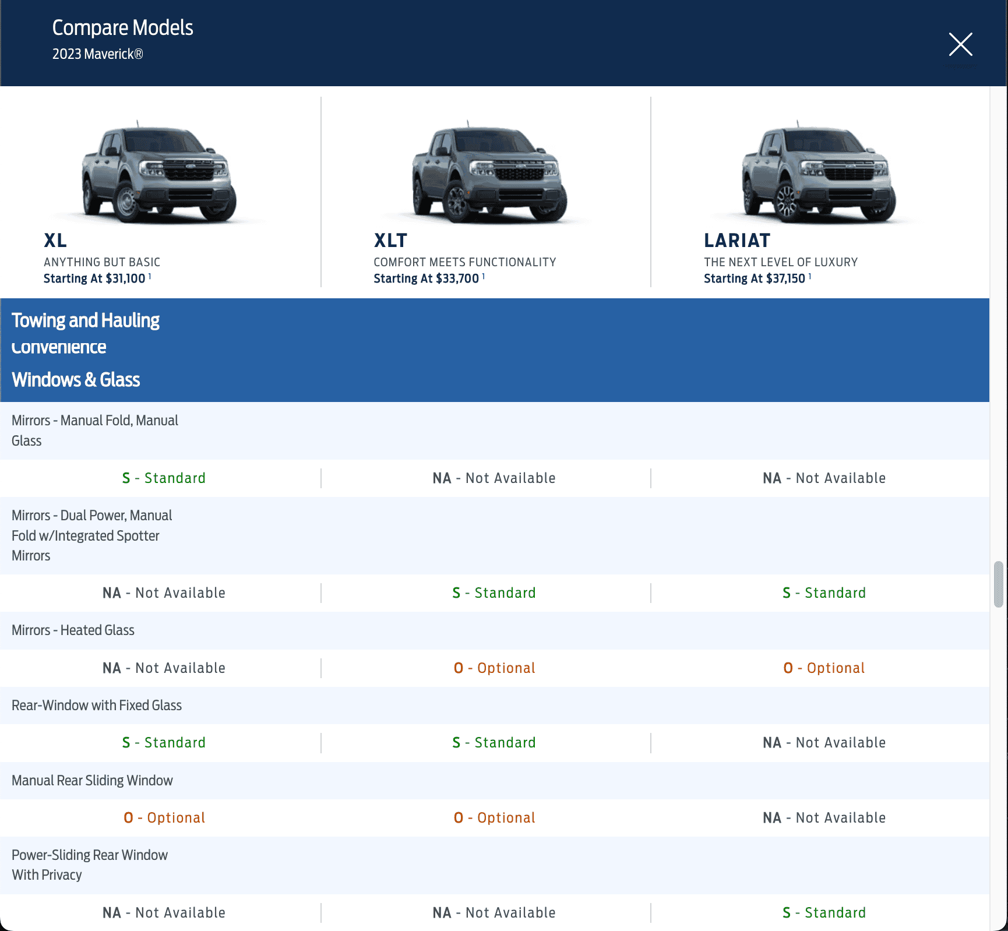Click XL 'NA - Not Available' for Heated Glass mirrors
The height and width of the screenshot is (931, 1008).
pyautogui.click(x=164, y=668)
